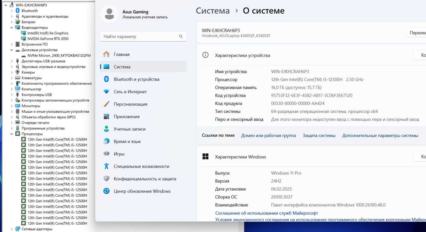Select Контроллеры запоминающих устройств tree item
The height and width of the screenshot is (232, 426).
coord(55,100)
